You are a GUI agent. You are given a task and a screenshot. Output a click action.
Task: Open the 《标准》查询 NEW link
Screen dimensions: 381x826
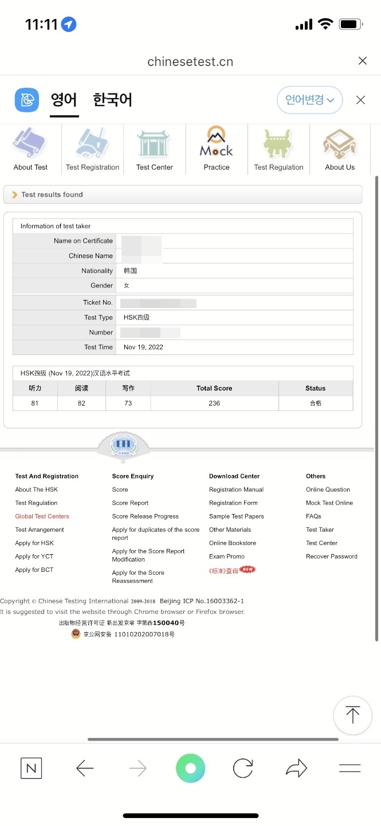tap(233, 570)
